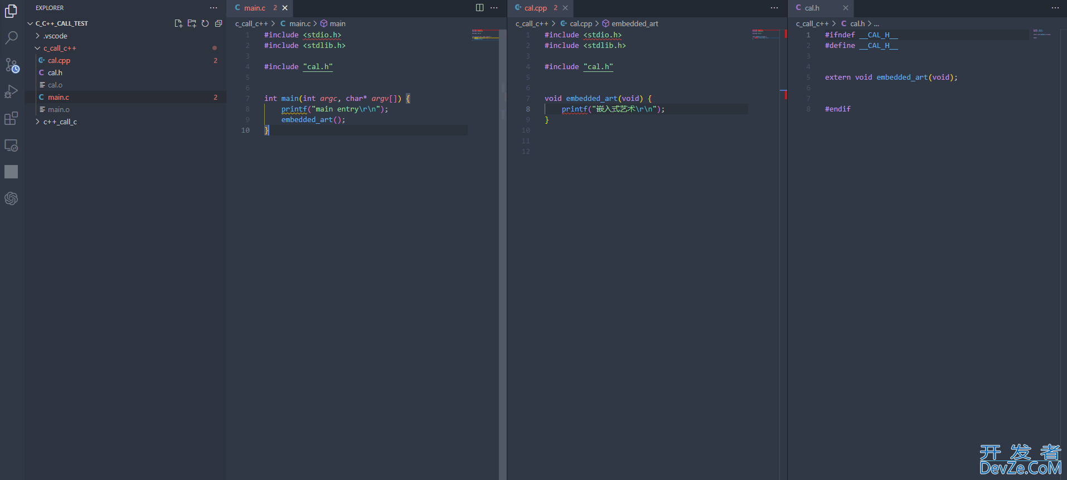Collapse the c_call_c++ folder

click(125, 48)
